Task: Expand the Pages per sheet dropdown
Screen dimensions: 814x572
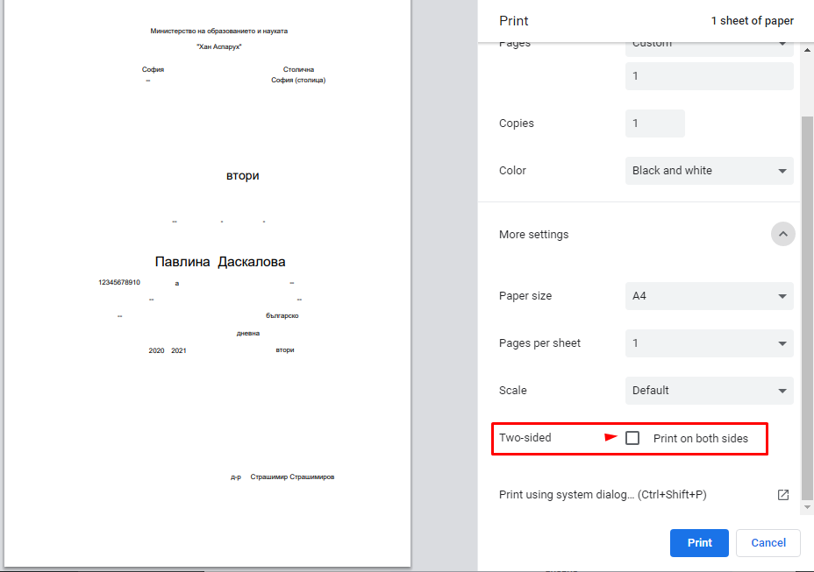Action: 709,343
